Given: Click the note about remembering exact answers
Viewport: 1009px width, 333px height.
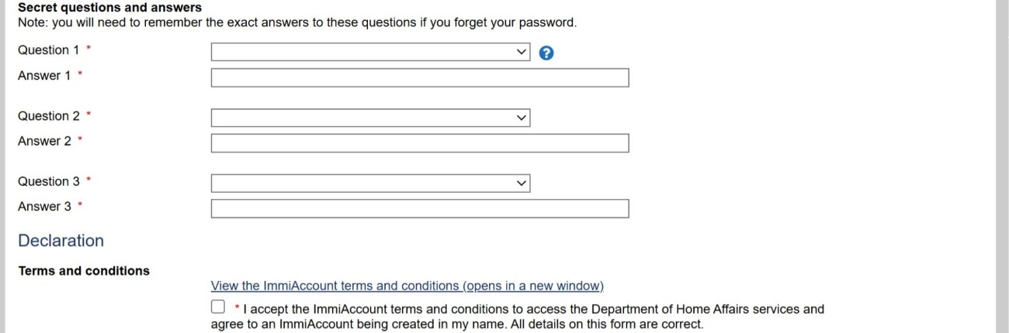Looking at the screenshot, I should 297,22.
